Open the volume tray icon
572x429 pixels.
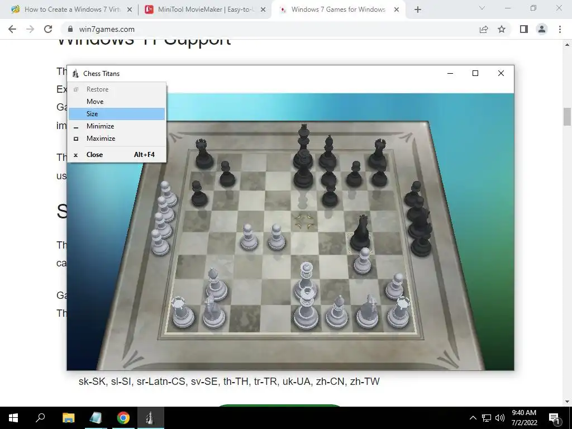[500, 418]
